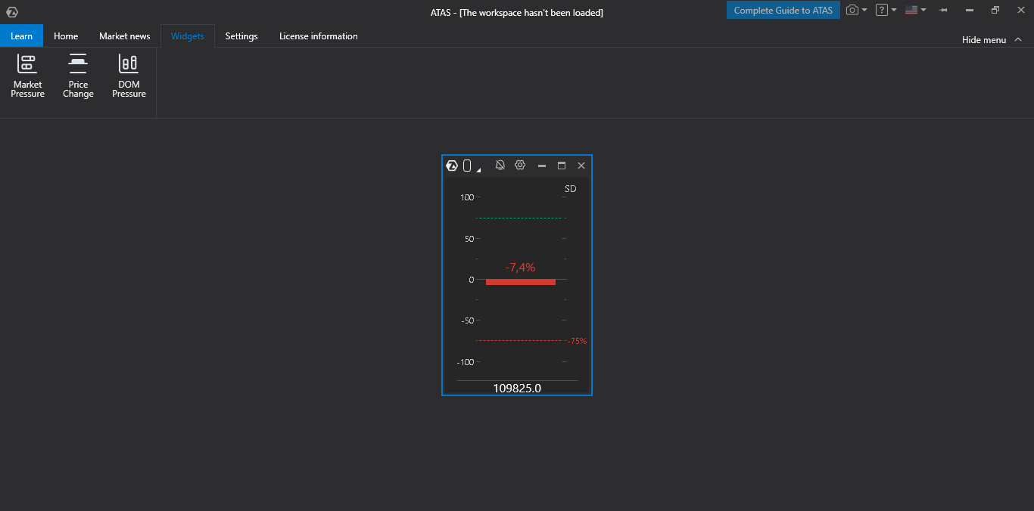Image resolution: width=1034 pixels, height=511 pixels.
Task: Open the Complete Guide to ATAS link
Action: 783,10
